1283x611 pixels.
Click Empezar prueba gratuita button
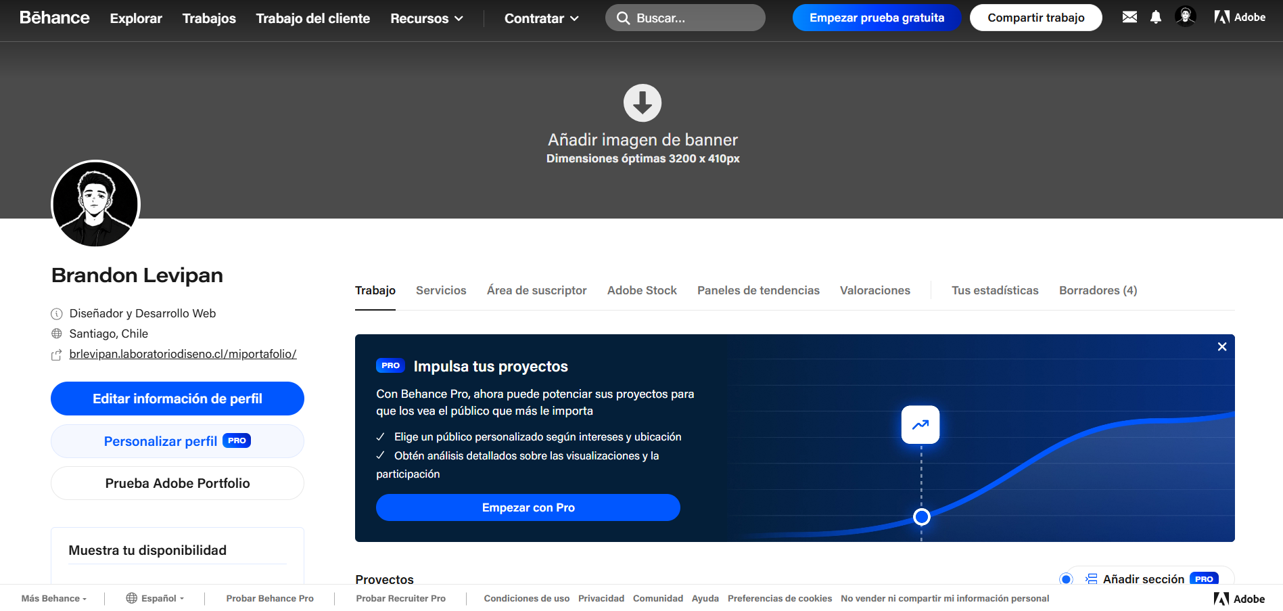[877, 18]
